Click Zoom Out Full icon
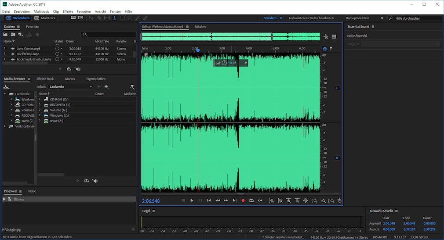 (305, 201)
